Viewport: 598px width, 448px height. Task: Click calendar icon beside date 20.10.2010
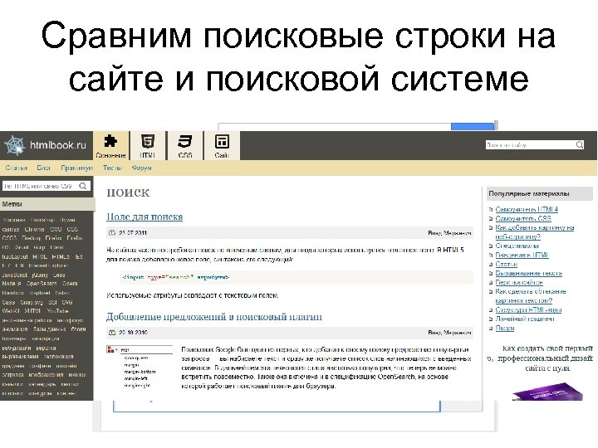click(112, 332)
